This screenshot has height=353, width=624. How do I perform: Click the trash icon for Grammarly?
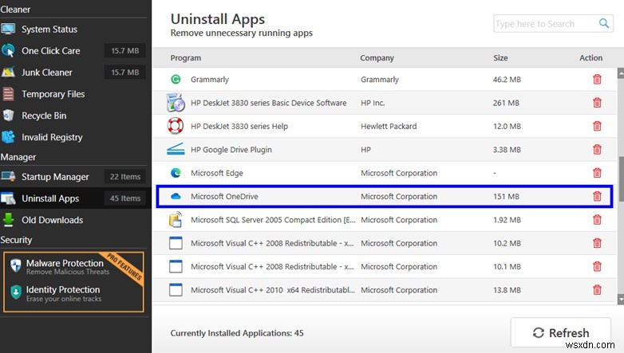[597, 79]
